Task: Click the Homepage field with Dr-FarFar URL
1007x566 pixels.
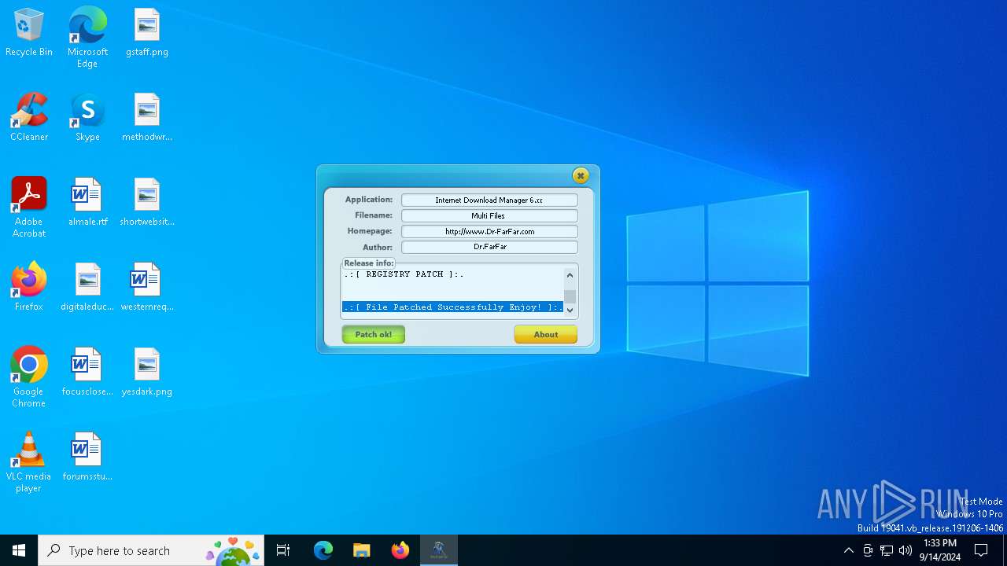Action: (489, 231)
